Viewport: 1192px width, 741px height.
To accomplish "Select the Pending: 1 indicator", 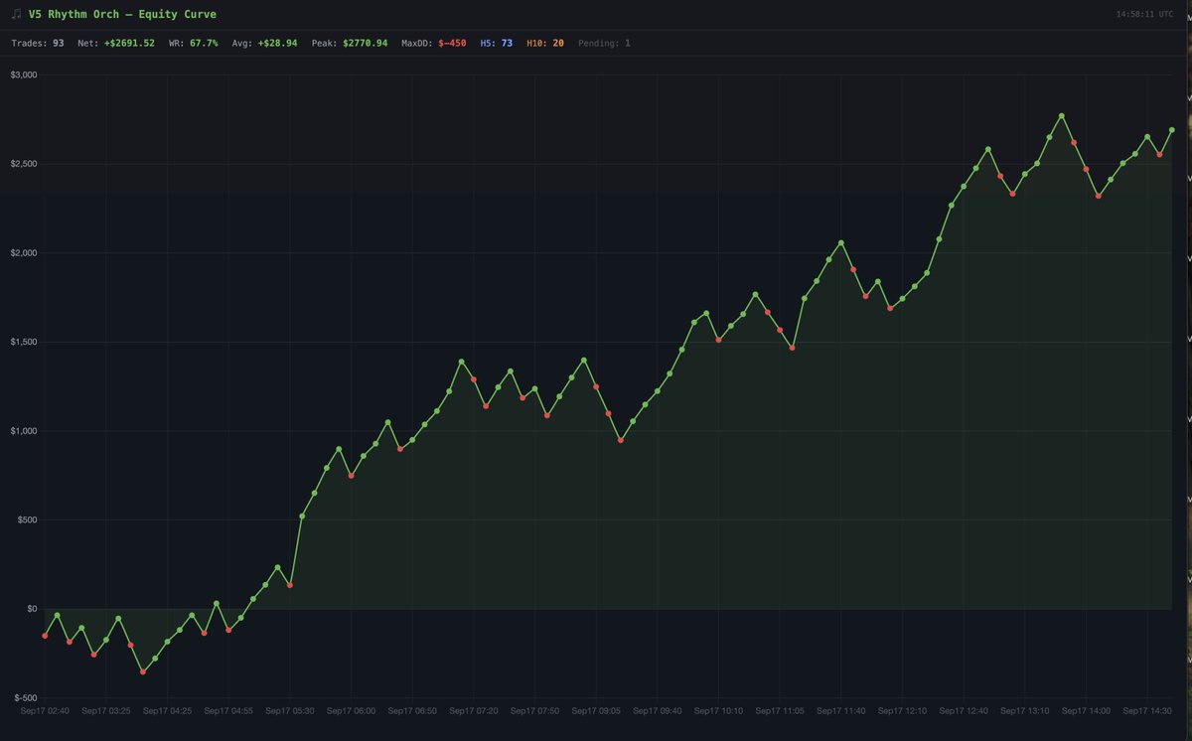I will tap(604, 43).
